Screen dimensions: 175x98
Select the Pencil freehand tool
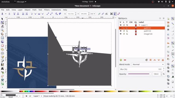[2, 57]
